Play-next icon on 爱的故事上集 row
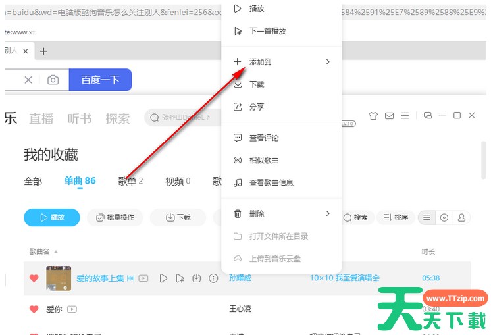Viewport: 491px width, 335px height. [180, 278]
